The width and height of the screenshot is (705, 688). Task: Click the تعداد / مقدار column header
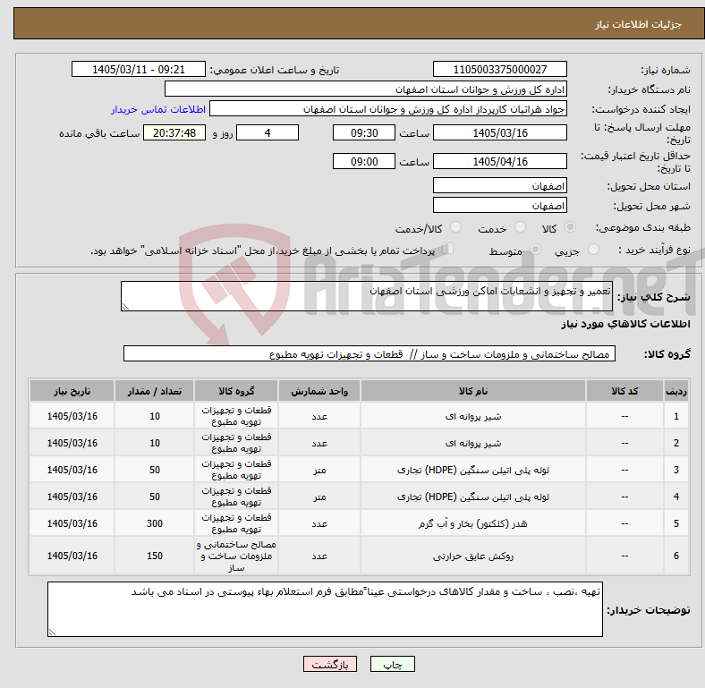(x=154, y=391)
